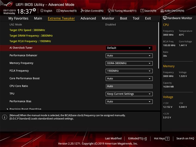Open the Monitor tab
This screenshot has width=196, height=147.
[108, 19]
